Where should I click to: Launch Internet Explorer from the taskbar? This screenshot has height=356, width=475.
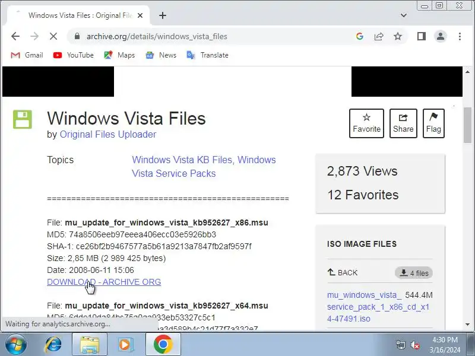[x=53, y=344]
